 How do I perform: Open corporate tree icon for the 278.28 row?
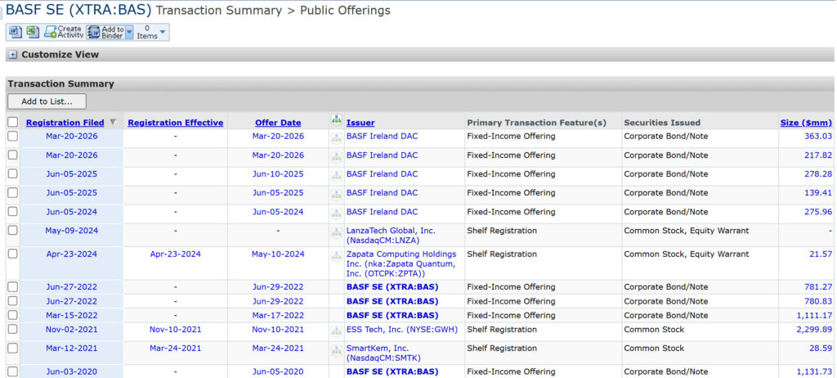pos(336,176)
